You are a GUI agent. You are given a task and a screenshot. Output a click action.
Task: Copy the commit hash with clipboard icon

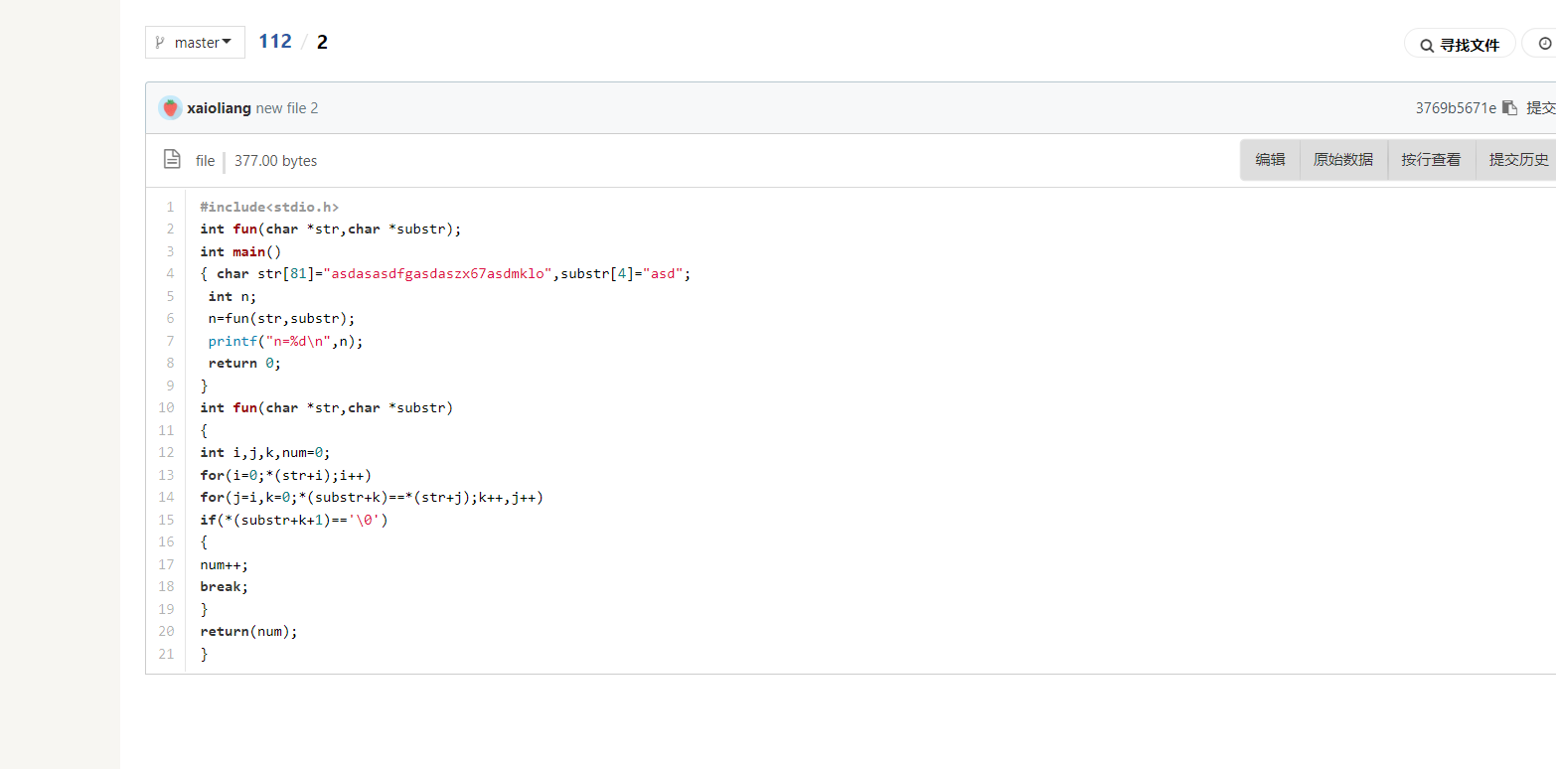coord(1509,108)
